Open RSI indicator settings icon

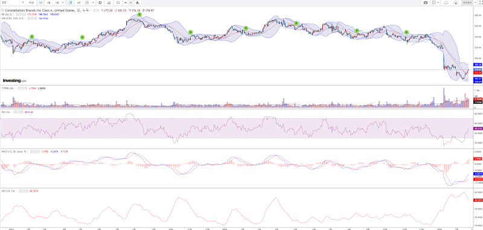tap(19, 112)
